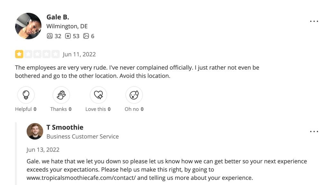The height and width of the screenshot is (185, 329).
Task: Click the Wilmington, DE location text
Action: coord(67,26)
